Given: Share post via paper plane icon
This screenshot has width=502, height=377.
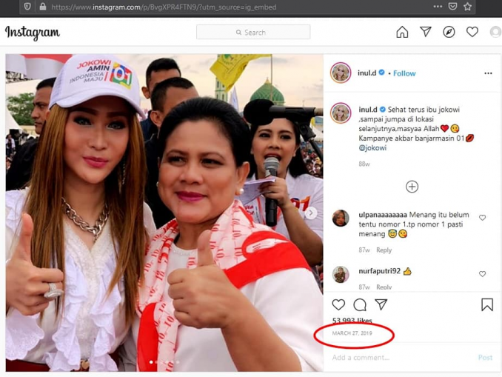Looking at the screenshot, I should pyautogui.click(x=381, y=304).
